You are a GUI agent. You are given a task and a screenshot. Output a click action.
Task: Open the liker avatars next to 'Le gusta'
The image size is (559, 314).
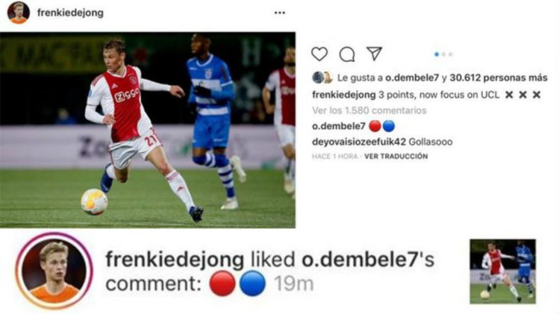[x=322, y=78]
